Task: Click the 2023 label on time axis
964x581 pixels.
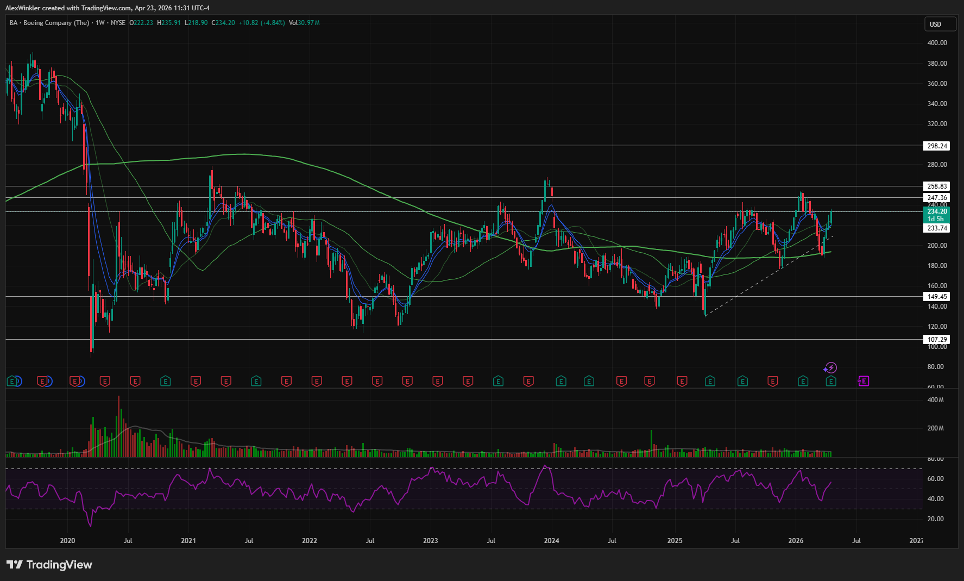Action: pos(430,541)
